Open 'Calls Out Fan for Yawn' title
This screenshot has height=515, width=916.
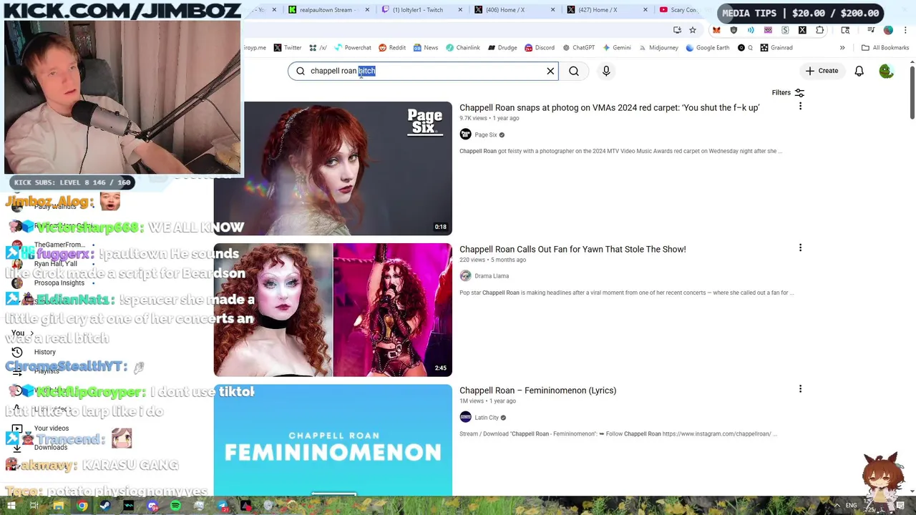(572, 249)
